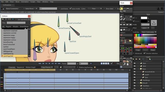Enable the Show label checkbox

[104, 9]
